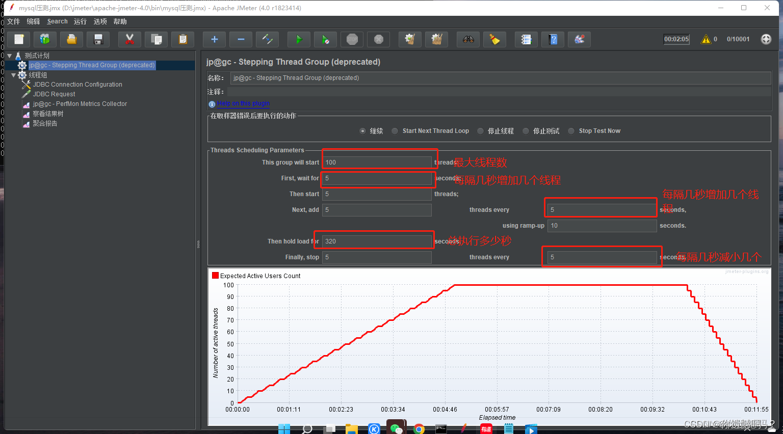Click the Then hold load for field
Screen dimensions: 783x434
[377, 241]
